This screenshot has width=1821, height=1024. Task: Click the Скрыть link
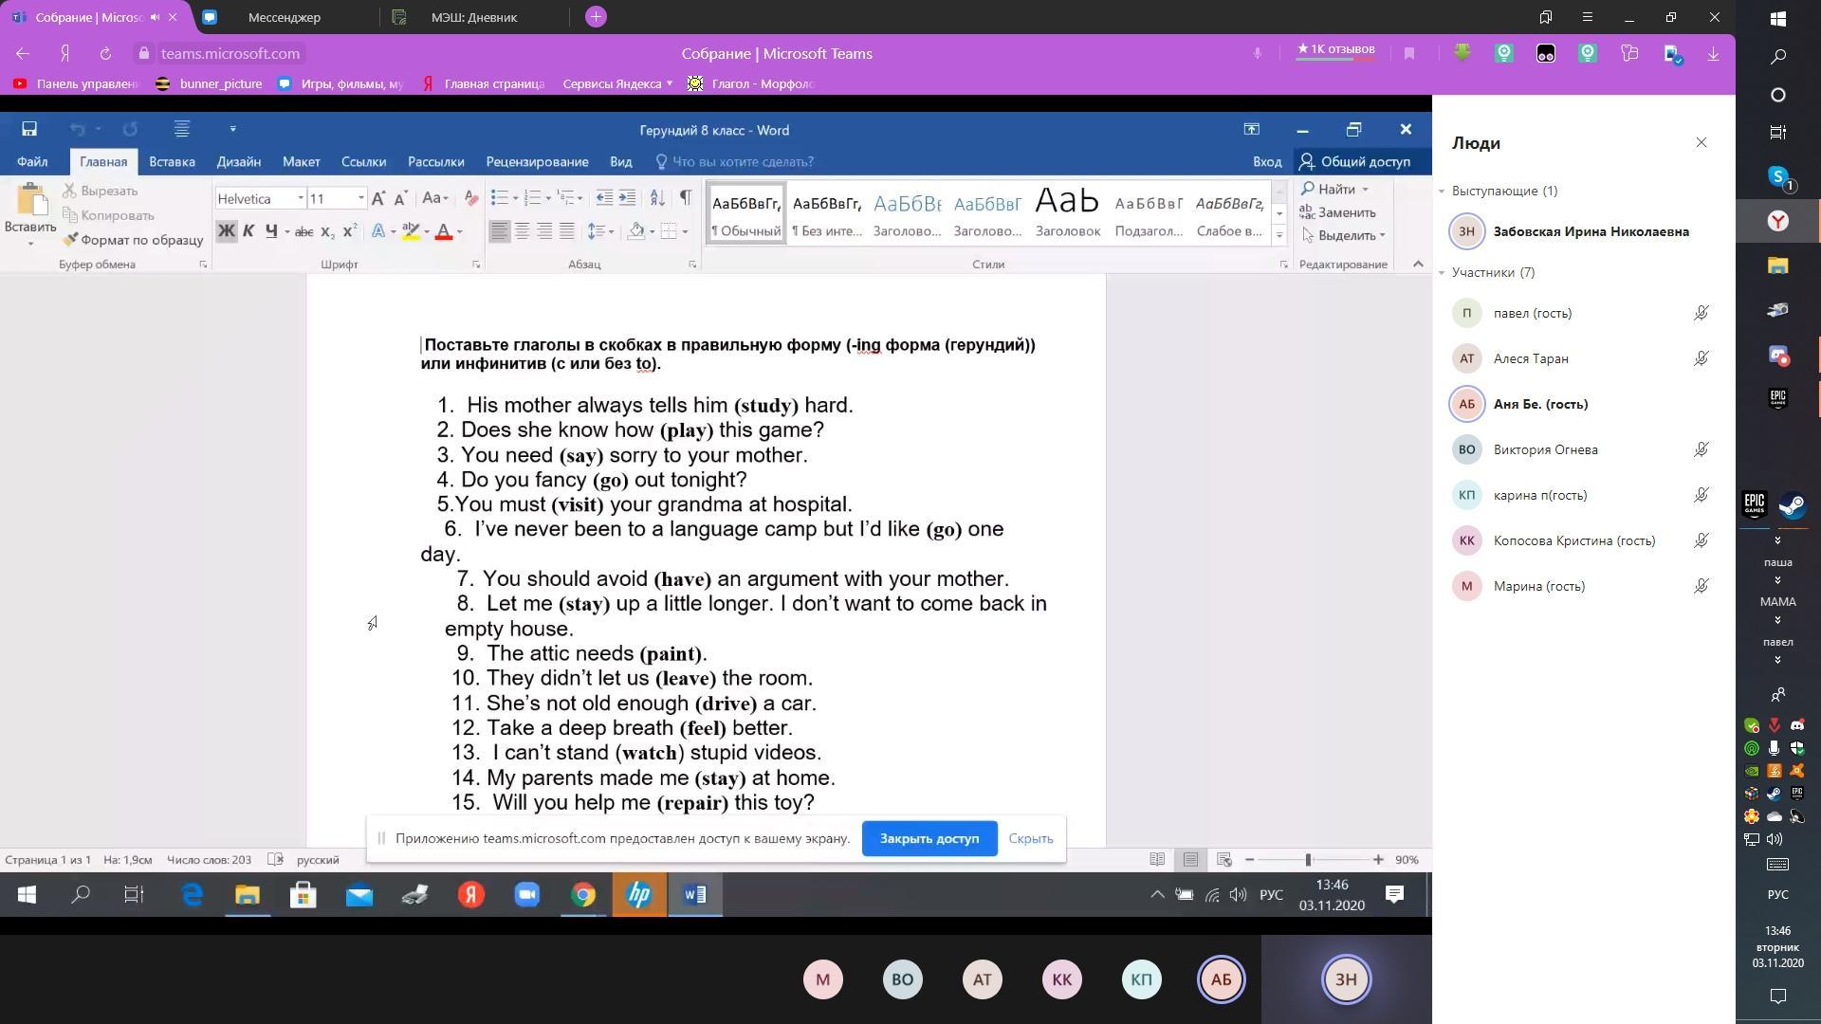[1030, 838]
